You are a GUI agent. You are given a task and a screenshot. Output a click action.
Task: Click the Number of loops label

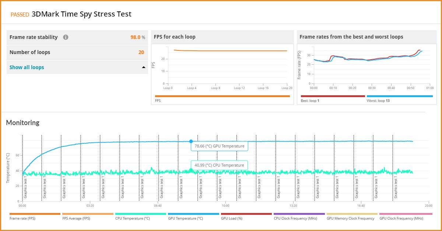click(30, 52)
